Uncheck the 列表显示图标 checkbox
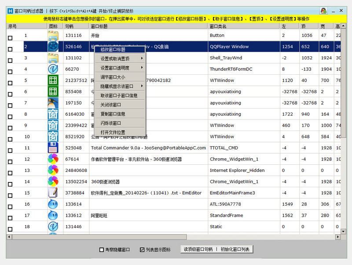The image size is (352, 265). click(x=141, y=249)
